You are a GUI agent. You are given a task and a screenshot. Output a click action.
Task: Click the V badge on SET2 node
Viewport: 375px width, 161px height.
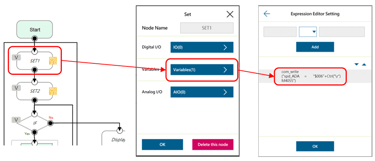point(17,88)
